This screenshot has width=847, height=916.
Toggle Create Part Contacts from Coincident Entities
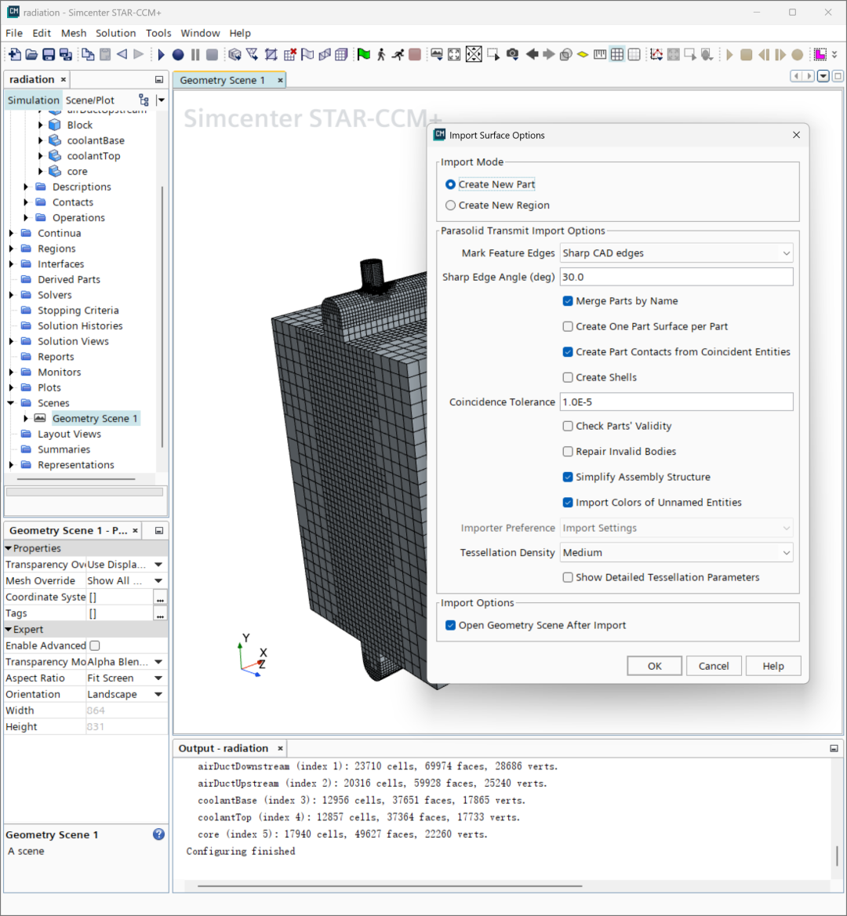pos(568,351)
